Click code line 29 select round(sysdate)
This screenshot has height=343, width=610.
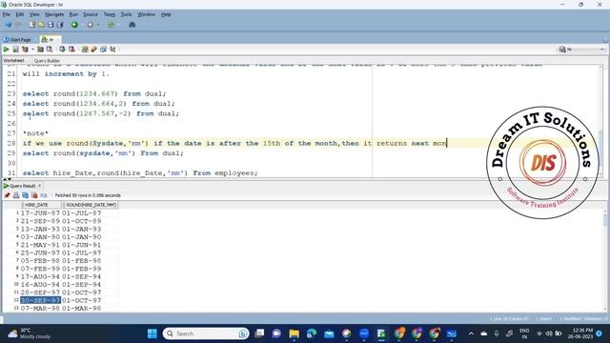coord(103,153)
